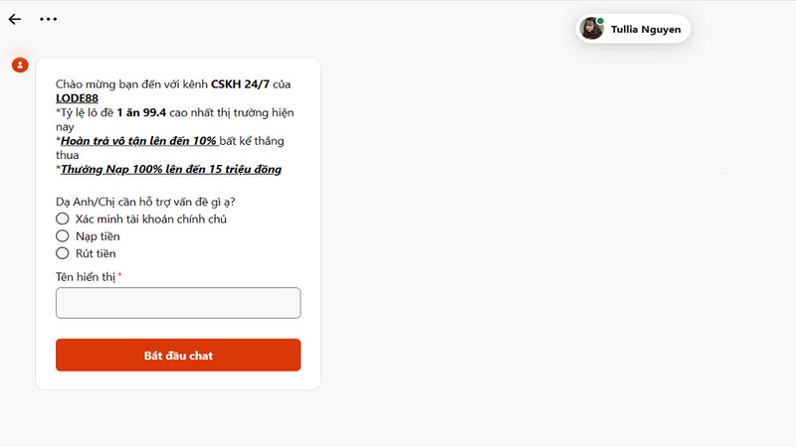Click Tullia Nguyen's avatar photo

coord(593,29)
